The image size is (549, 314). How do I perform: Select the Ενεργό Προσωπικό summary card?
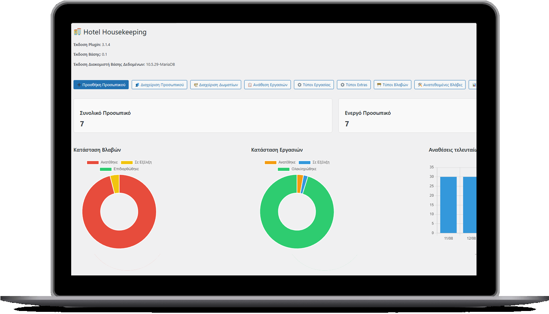click(x=407, y=116)
